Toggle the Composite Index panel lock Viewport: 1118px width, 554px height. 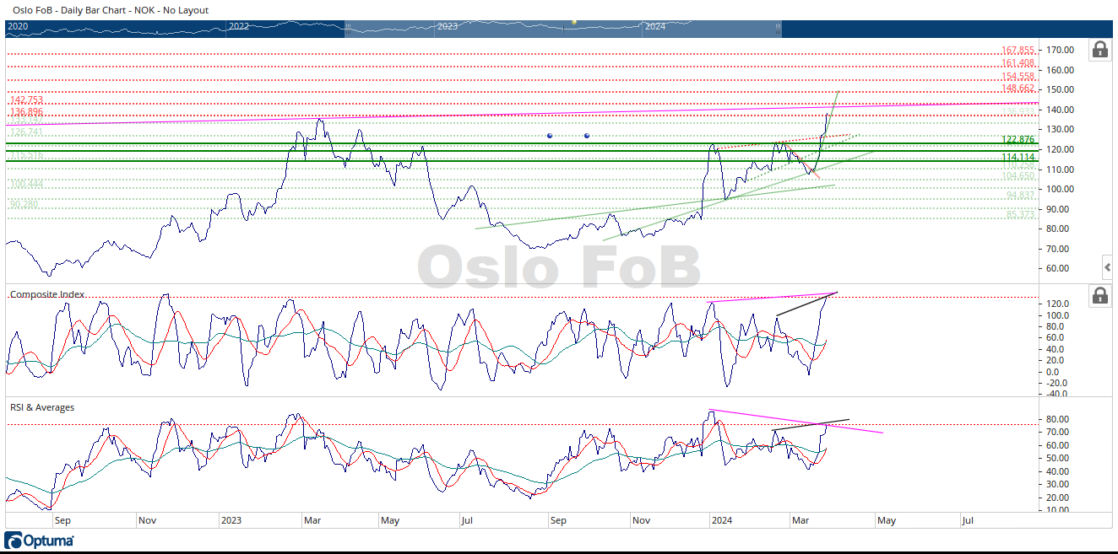(1099, 295)
